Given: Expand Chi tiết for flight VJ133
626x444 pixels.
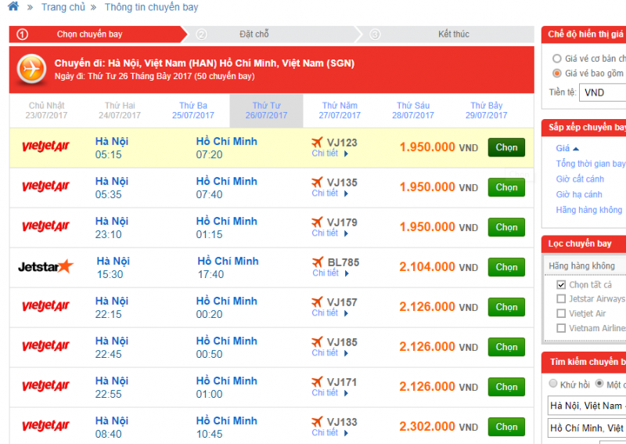Looking at the screenshot, I should (330, 433).
